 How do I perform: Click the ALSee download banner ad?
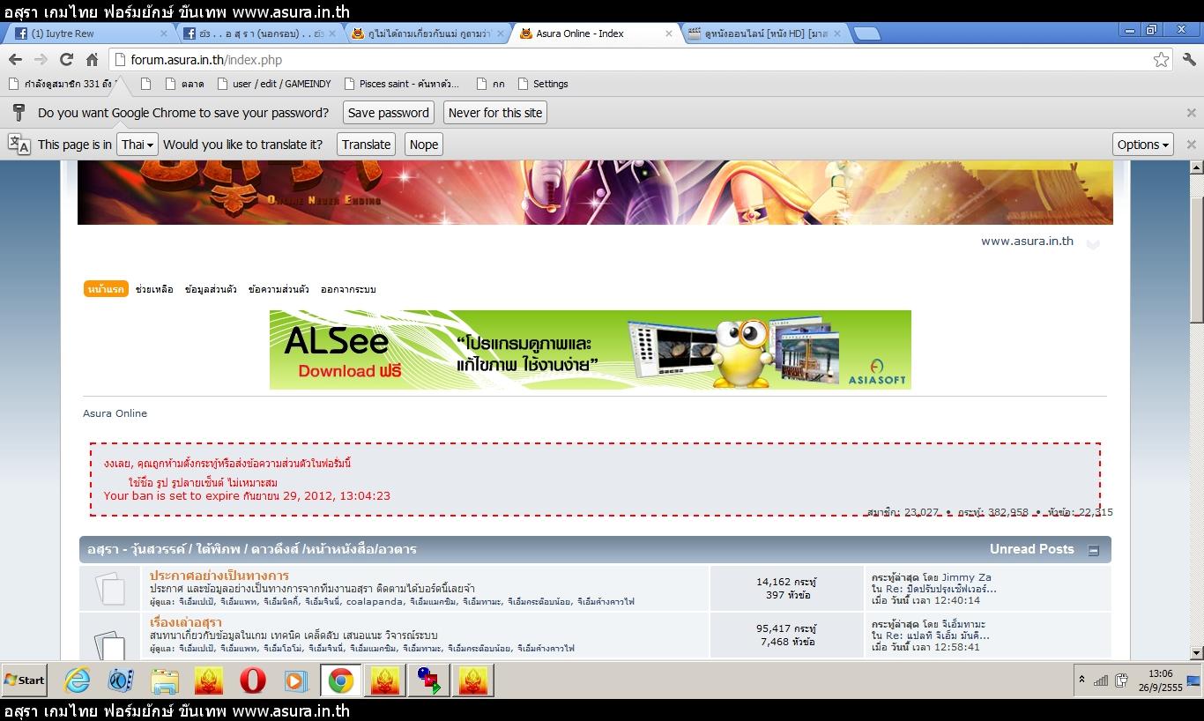coord(591,350)
